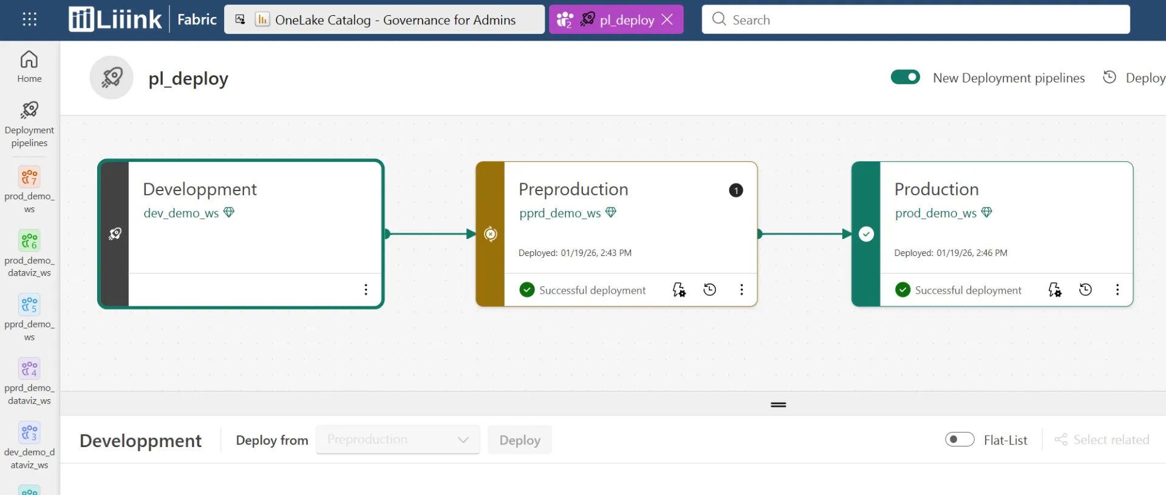Image resolution: width=1166 pixels, height=495 pixels.
Task: Click the Deploy button
Action: [520, 440]
